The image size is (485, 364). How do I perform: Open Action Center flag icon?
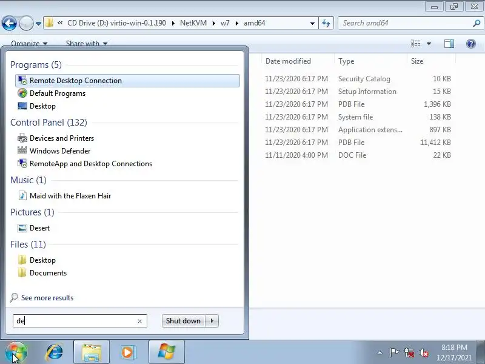[x=395, y=352]
